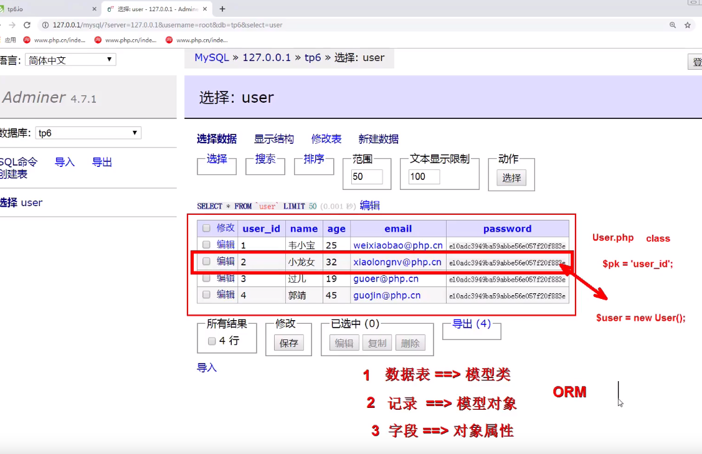This screenshot has width=702, height=454.
Task: Click the 范围 input field showing 50
Action: [366, 176]
